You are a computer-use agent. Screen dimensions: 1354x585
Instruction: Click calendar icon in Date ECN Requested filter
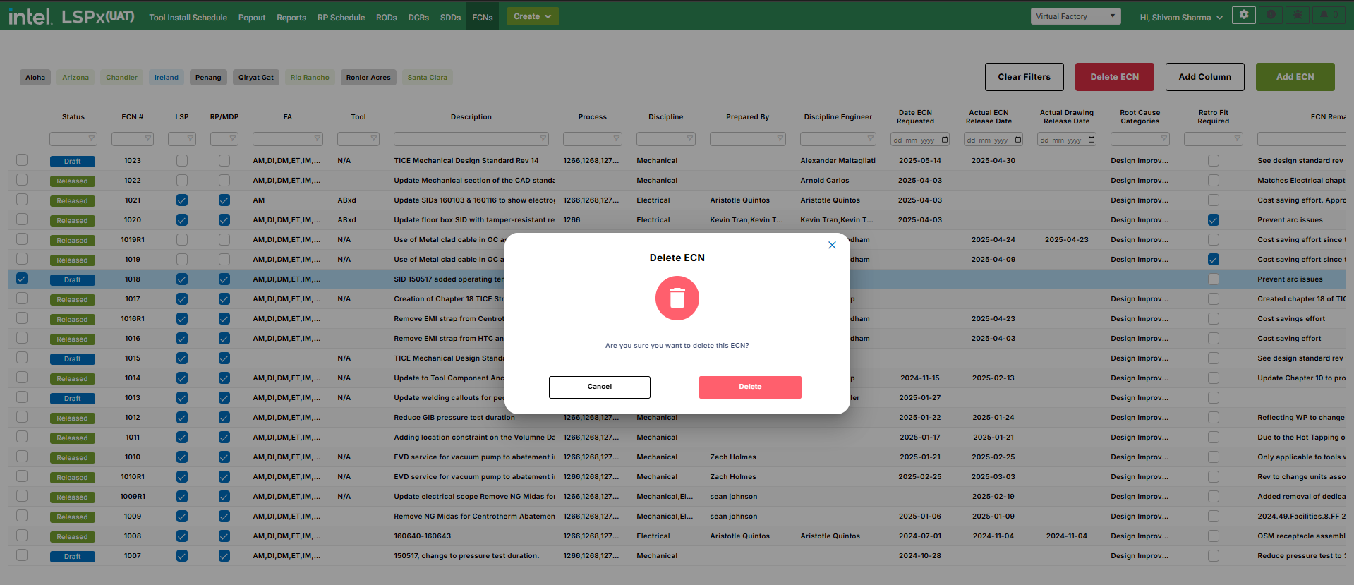(945, 140)
